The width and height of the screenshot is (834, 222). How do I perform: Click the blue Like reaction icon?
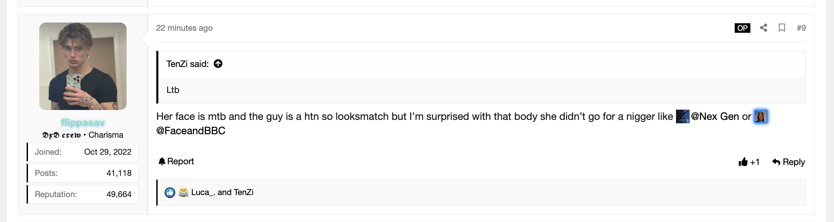(170, 193)
